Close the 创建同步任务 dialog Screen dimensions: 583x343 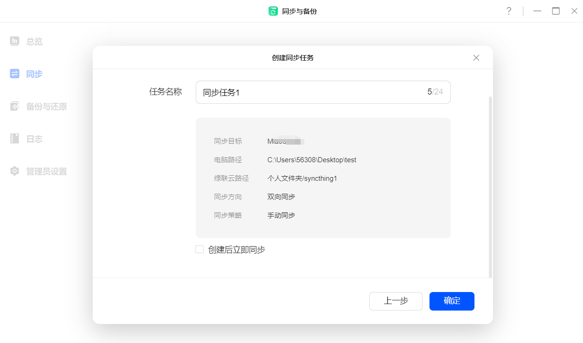click(x=476, y=58)
